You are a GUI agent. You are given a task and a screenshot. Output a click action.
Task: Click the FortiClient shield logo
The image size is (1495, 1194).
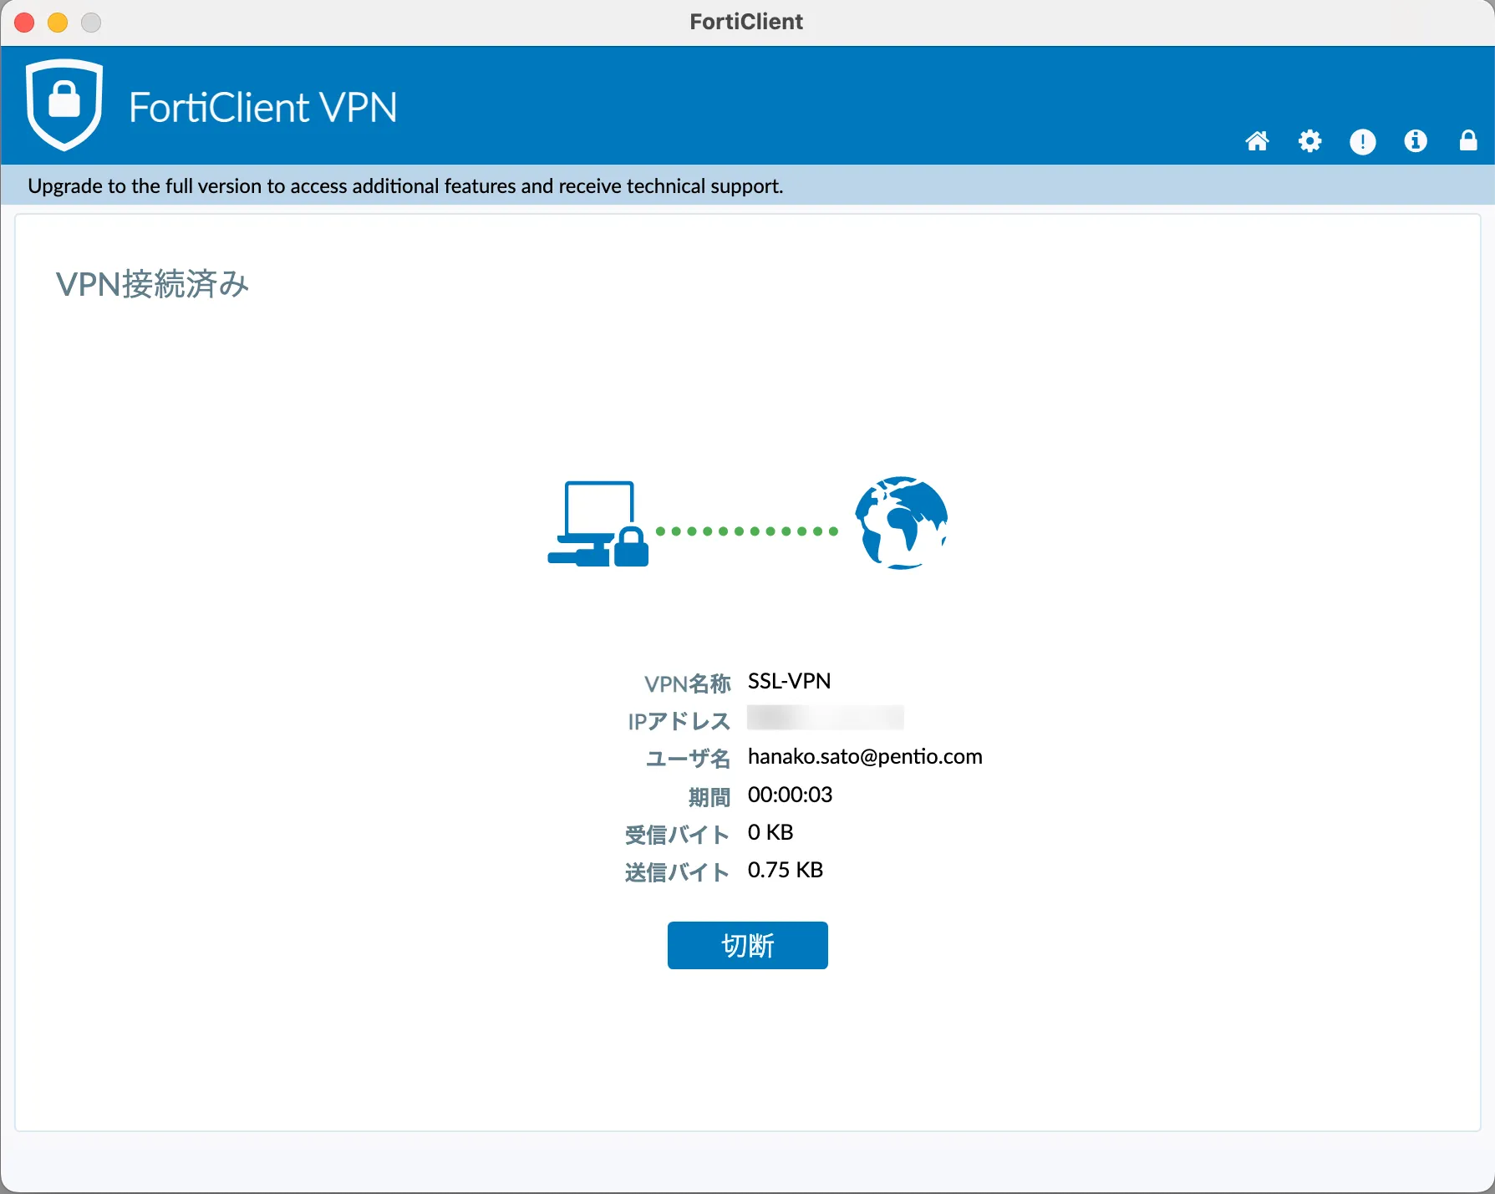point(64,104)
